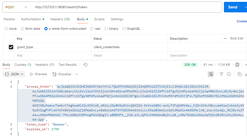Open the Test Results tab

pos(67,65)
